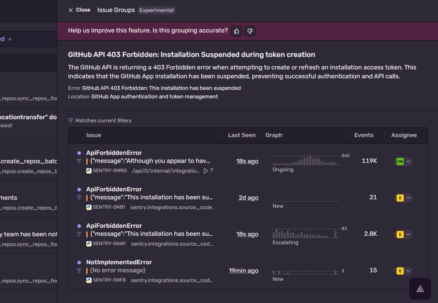Open ApiForbiddenError issue SENTRY-5NB1
Image resolution: width=438 pixels, height=303 pixels.
[114, 189]
